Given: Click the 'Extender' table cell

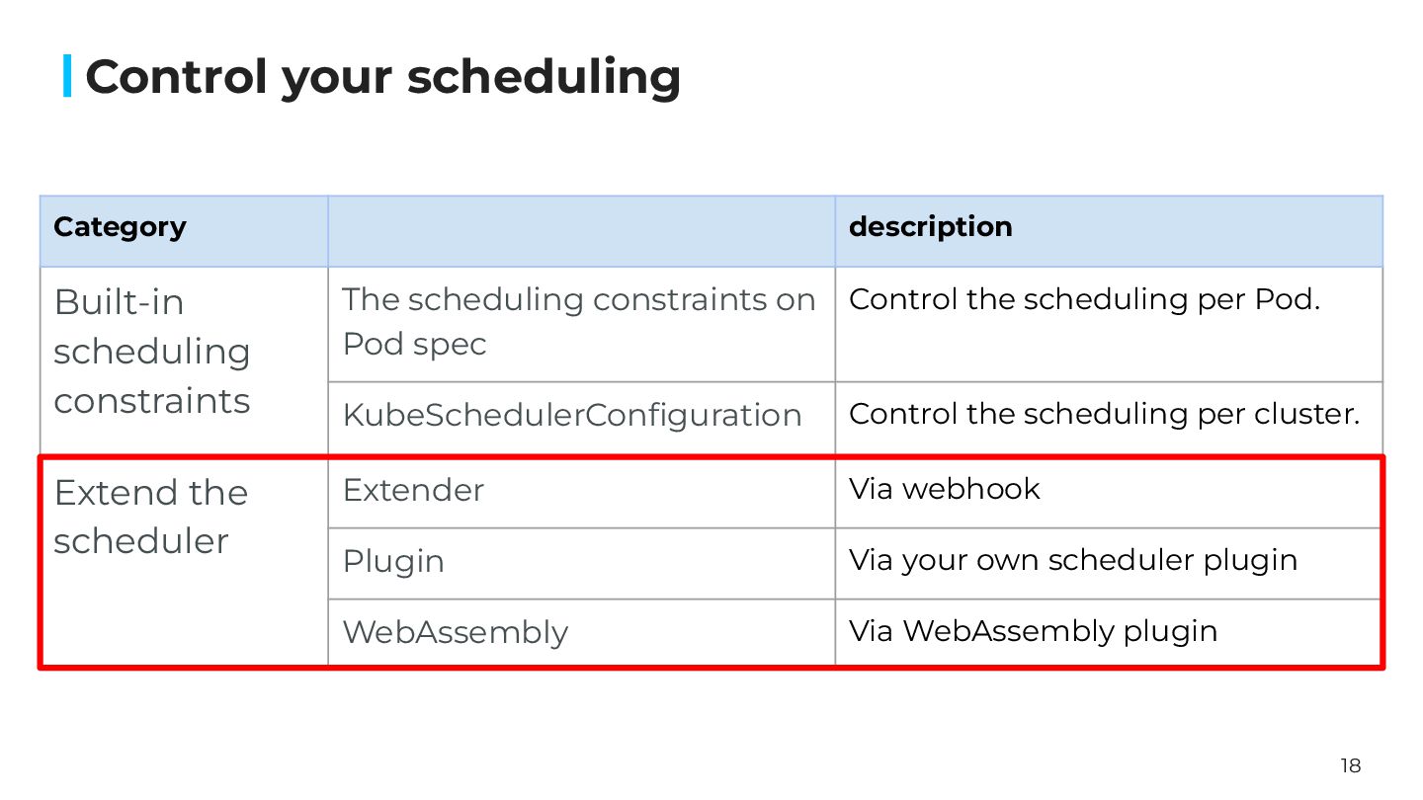Looking at the screenshot, I should (x=413, y=490).
